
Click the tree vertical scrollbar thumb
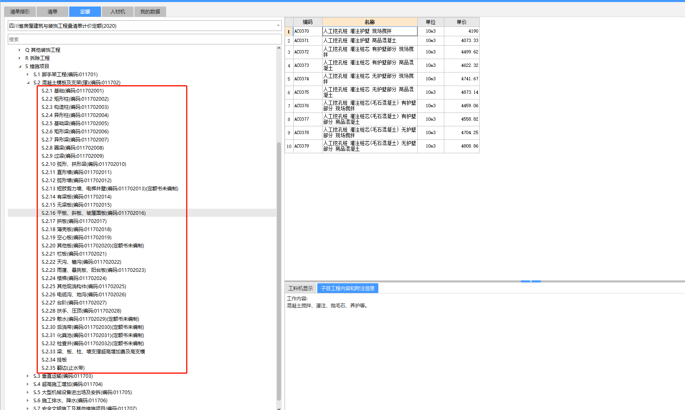pos(279,271)
